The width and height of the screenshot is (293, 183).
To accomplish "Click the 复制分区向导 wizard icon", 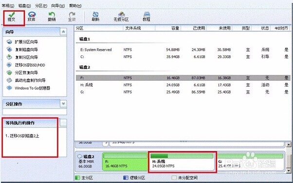I will 9,57.
